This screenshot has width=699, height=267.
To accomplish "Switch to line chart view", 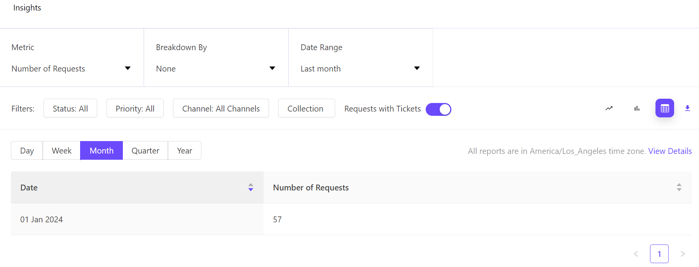I will click(x=609, y=108).
